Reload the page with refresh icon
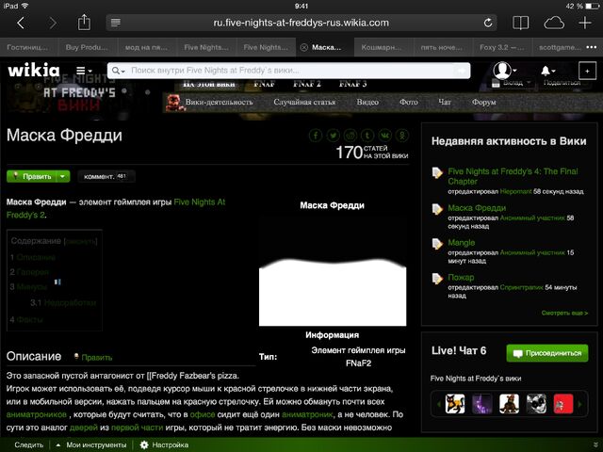Image resolution: width=603 pixels, height=452 pixels. point(488,23)
